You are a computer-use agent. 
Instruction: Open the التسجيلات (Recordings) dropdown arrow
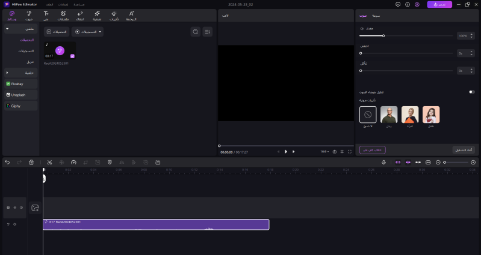point(100,32)
